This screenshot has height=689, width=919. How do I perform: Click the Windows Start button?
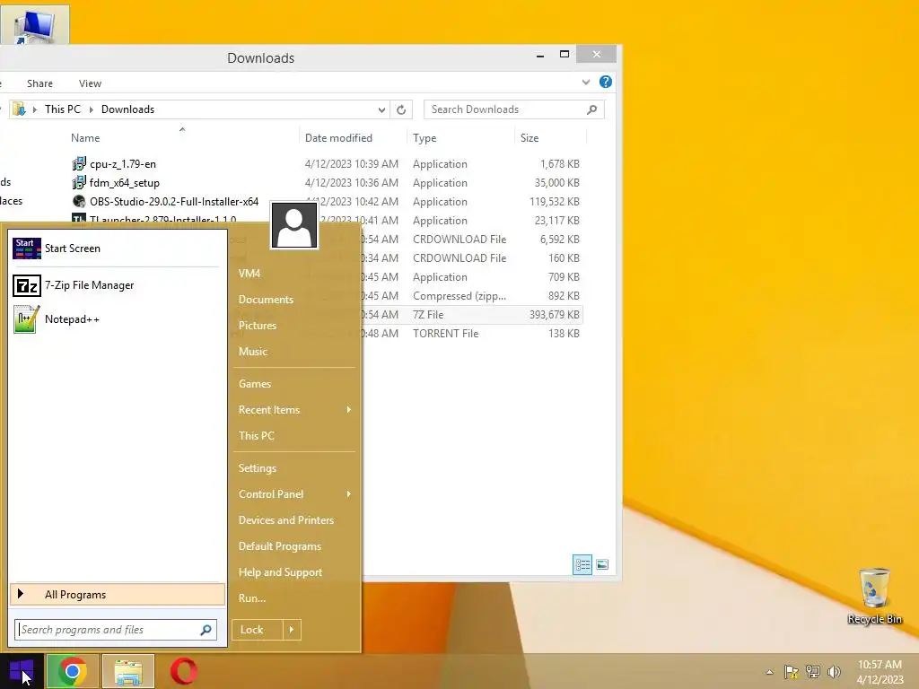click(22, 671)
